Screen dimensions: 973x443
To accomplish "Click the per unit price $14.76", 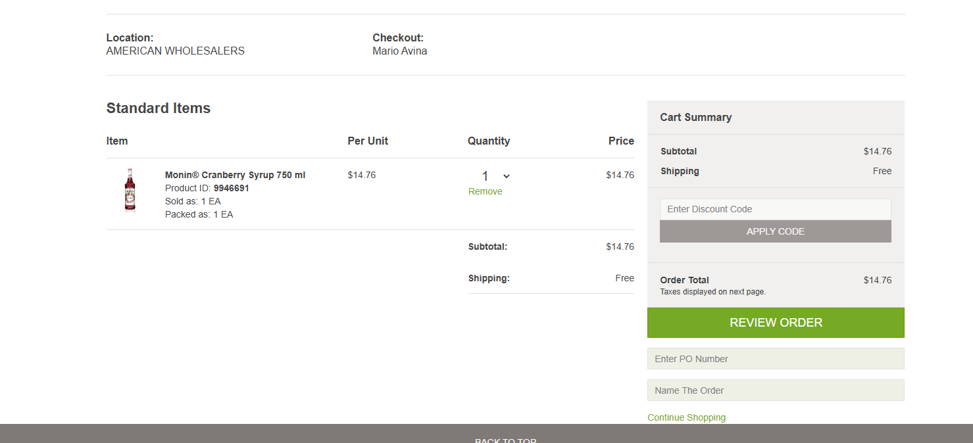I will (x=362, y=175).
